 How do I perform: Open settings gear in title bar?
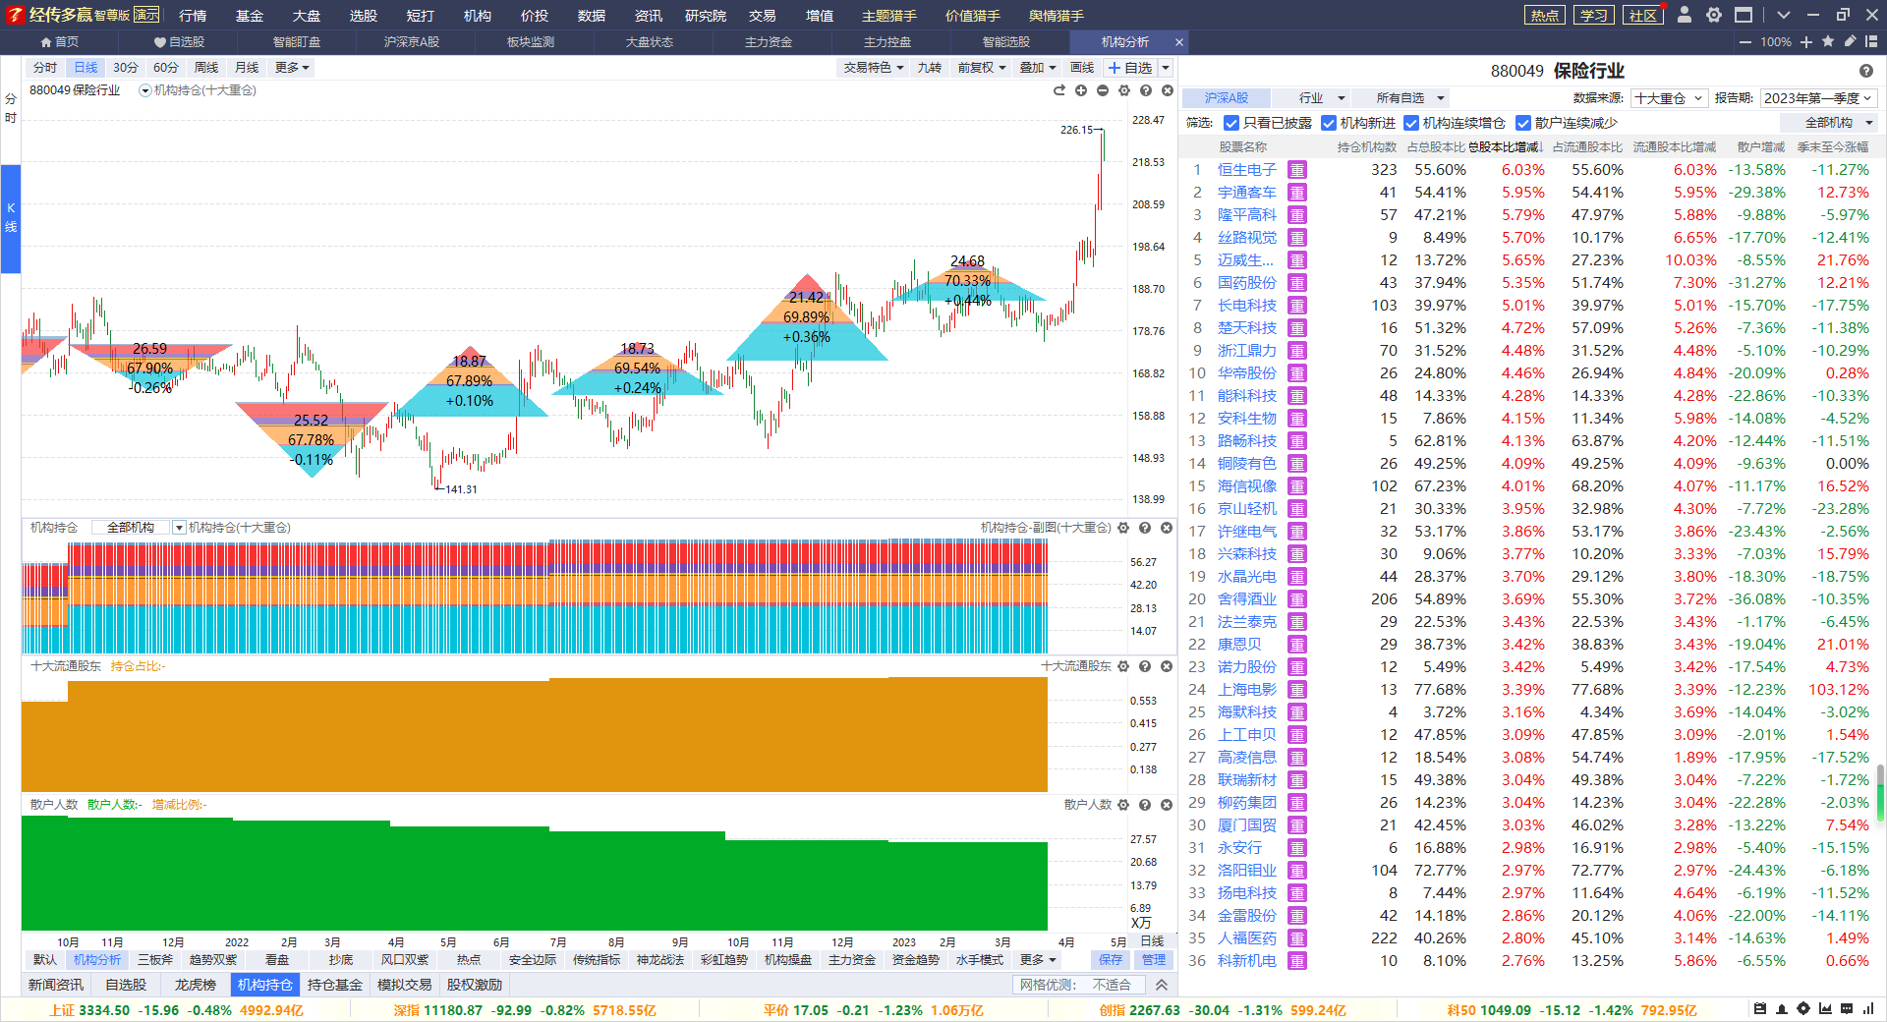tap(1714, 15)
